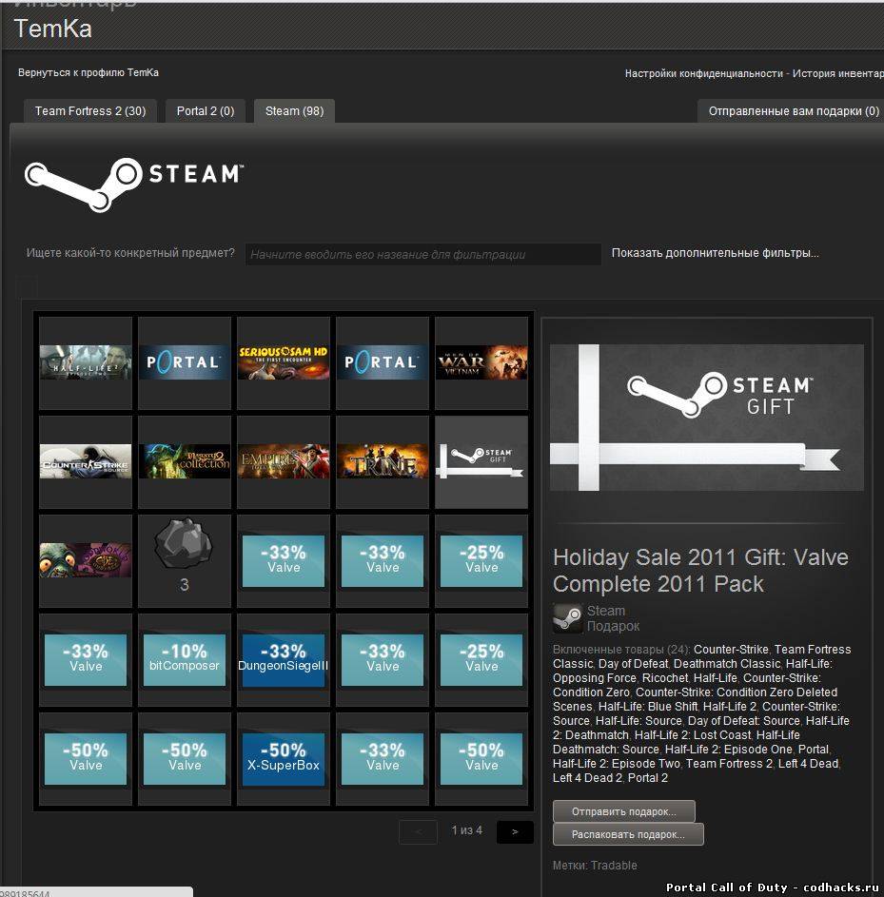Click the TemKa inventory header title
Viewport: 884px width, 897px height.
click(52, 29)
